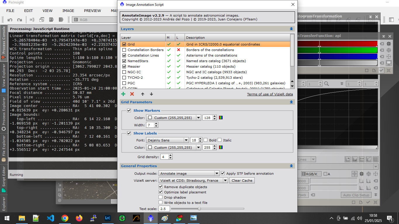Click the Clear Cache button

[242, 180]
